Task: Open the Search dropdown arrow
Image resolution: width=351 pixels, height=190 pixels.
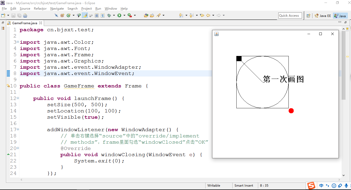Action: point(163,15)
